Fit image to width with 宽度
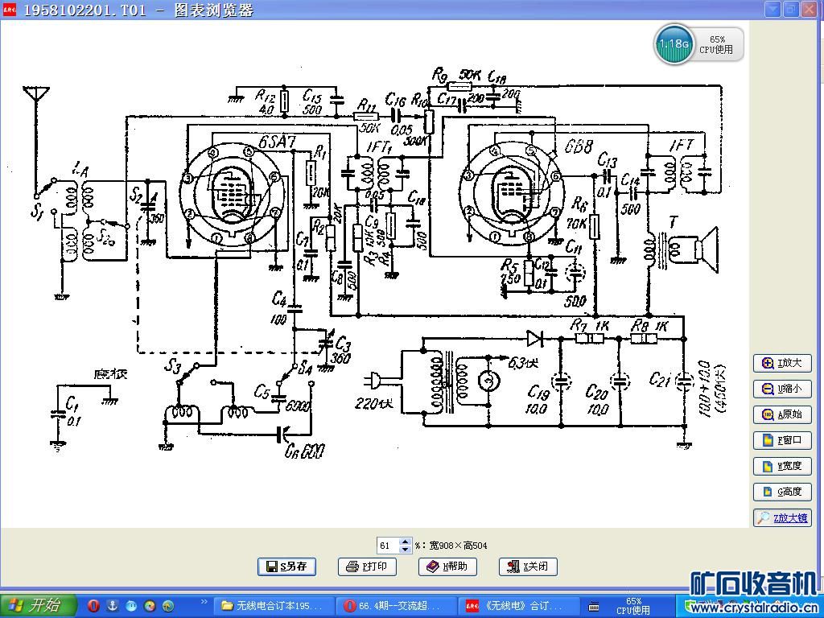Screen dimensions: 824x618 (x=781, y=467)
